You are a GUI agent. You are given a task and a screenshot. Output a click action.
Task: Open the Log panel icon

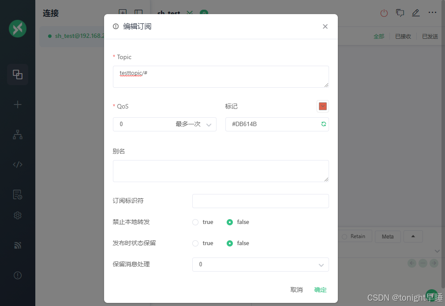18,194
